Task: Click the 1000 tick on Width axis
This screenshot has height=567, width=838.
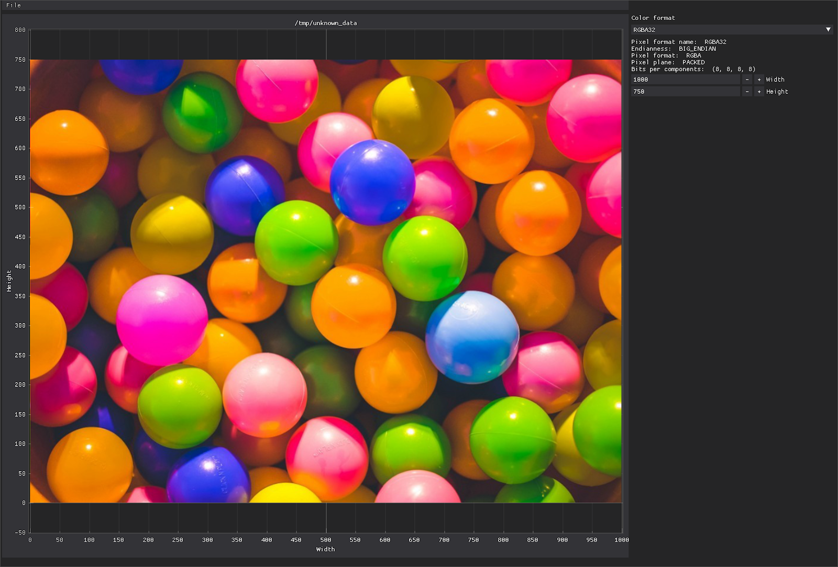Action: 622,540
